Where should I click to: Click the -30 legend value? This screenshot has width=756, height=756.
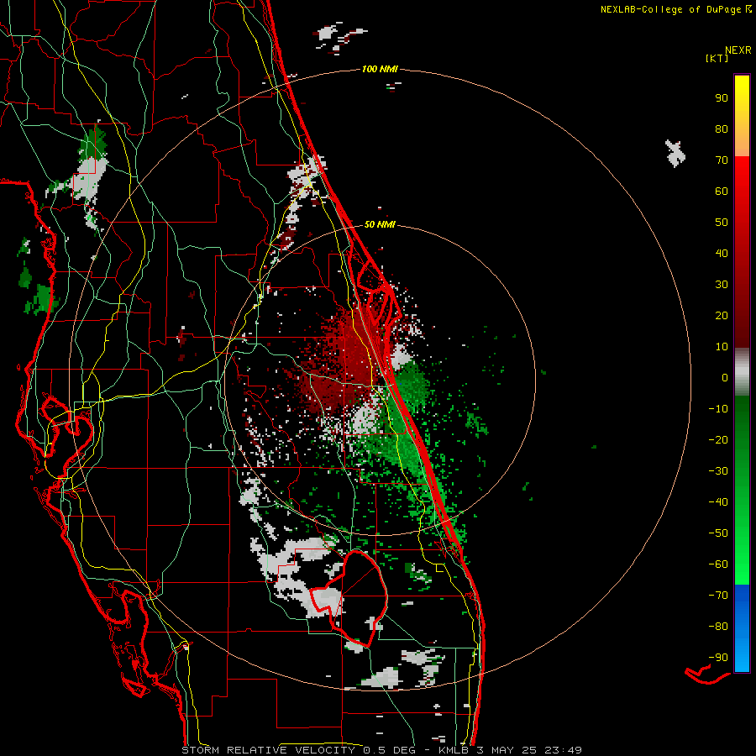pos(718,471)
